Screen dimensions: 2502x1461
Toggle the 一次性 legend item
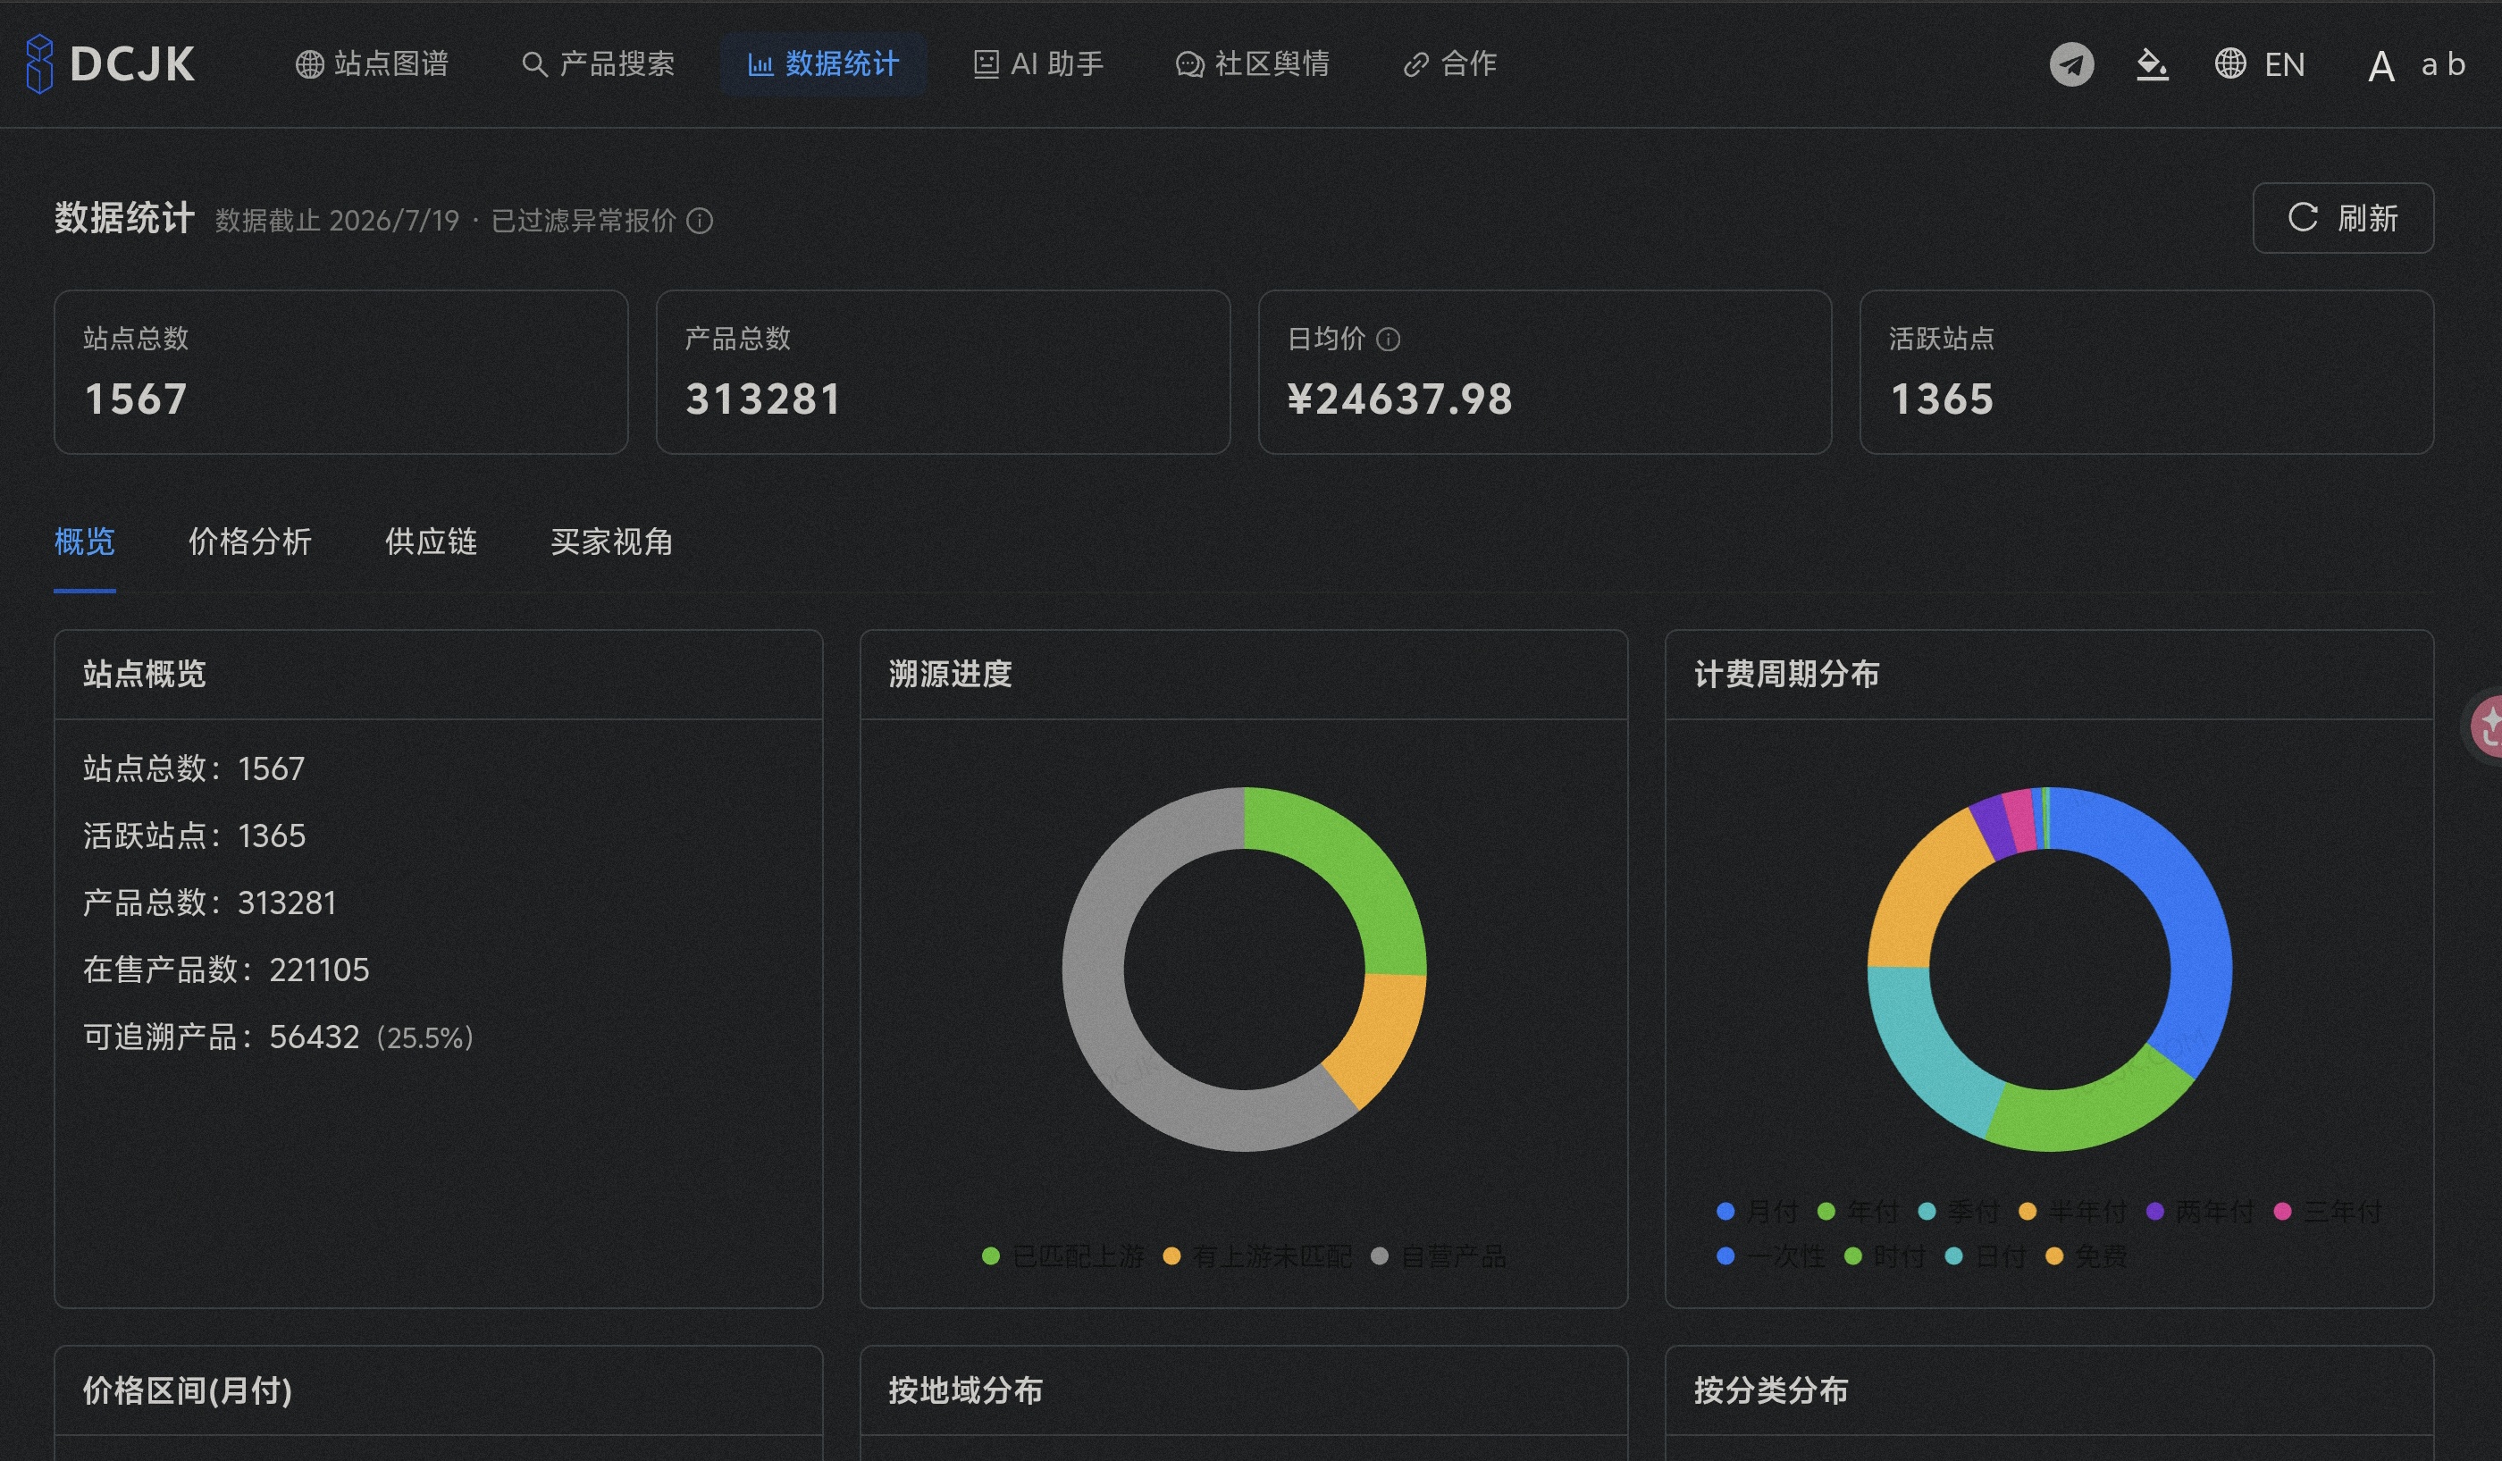pos(1770,1256)
